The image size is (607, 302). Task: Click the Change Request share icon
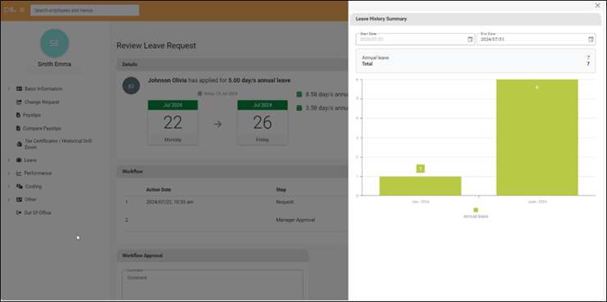19,103
